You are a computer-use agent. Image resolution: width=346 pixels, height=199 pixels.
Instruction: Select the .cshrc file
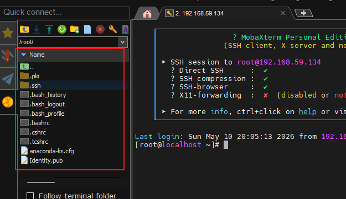pos(73,132)
